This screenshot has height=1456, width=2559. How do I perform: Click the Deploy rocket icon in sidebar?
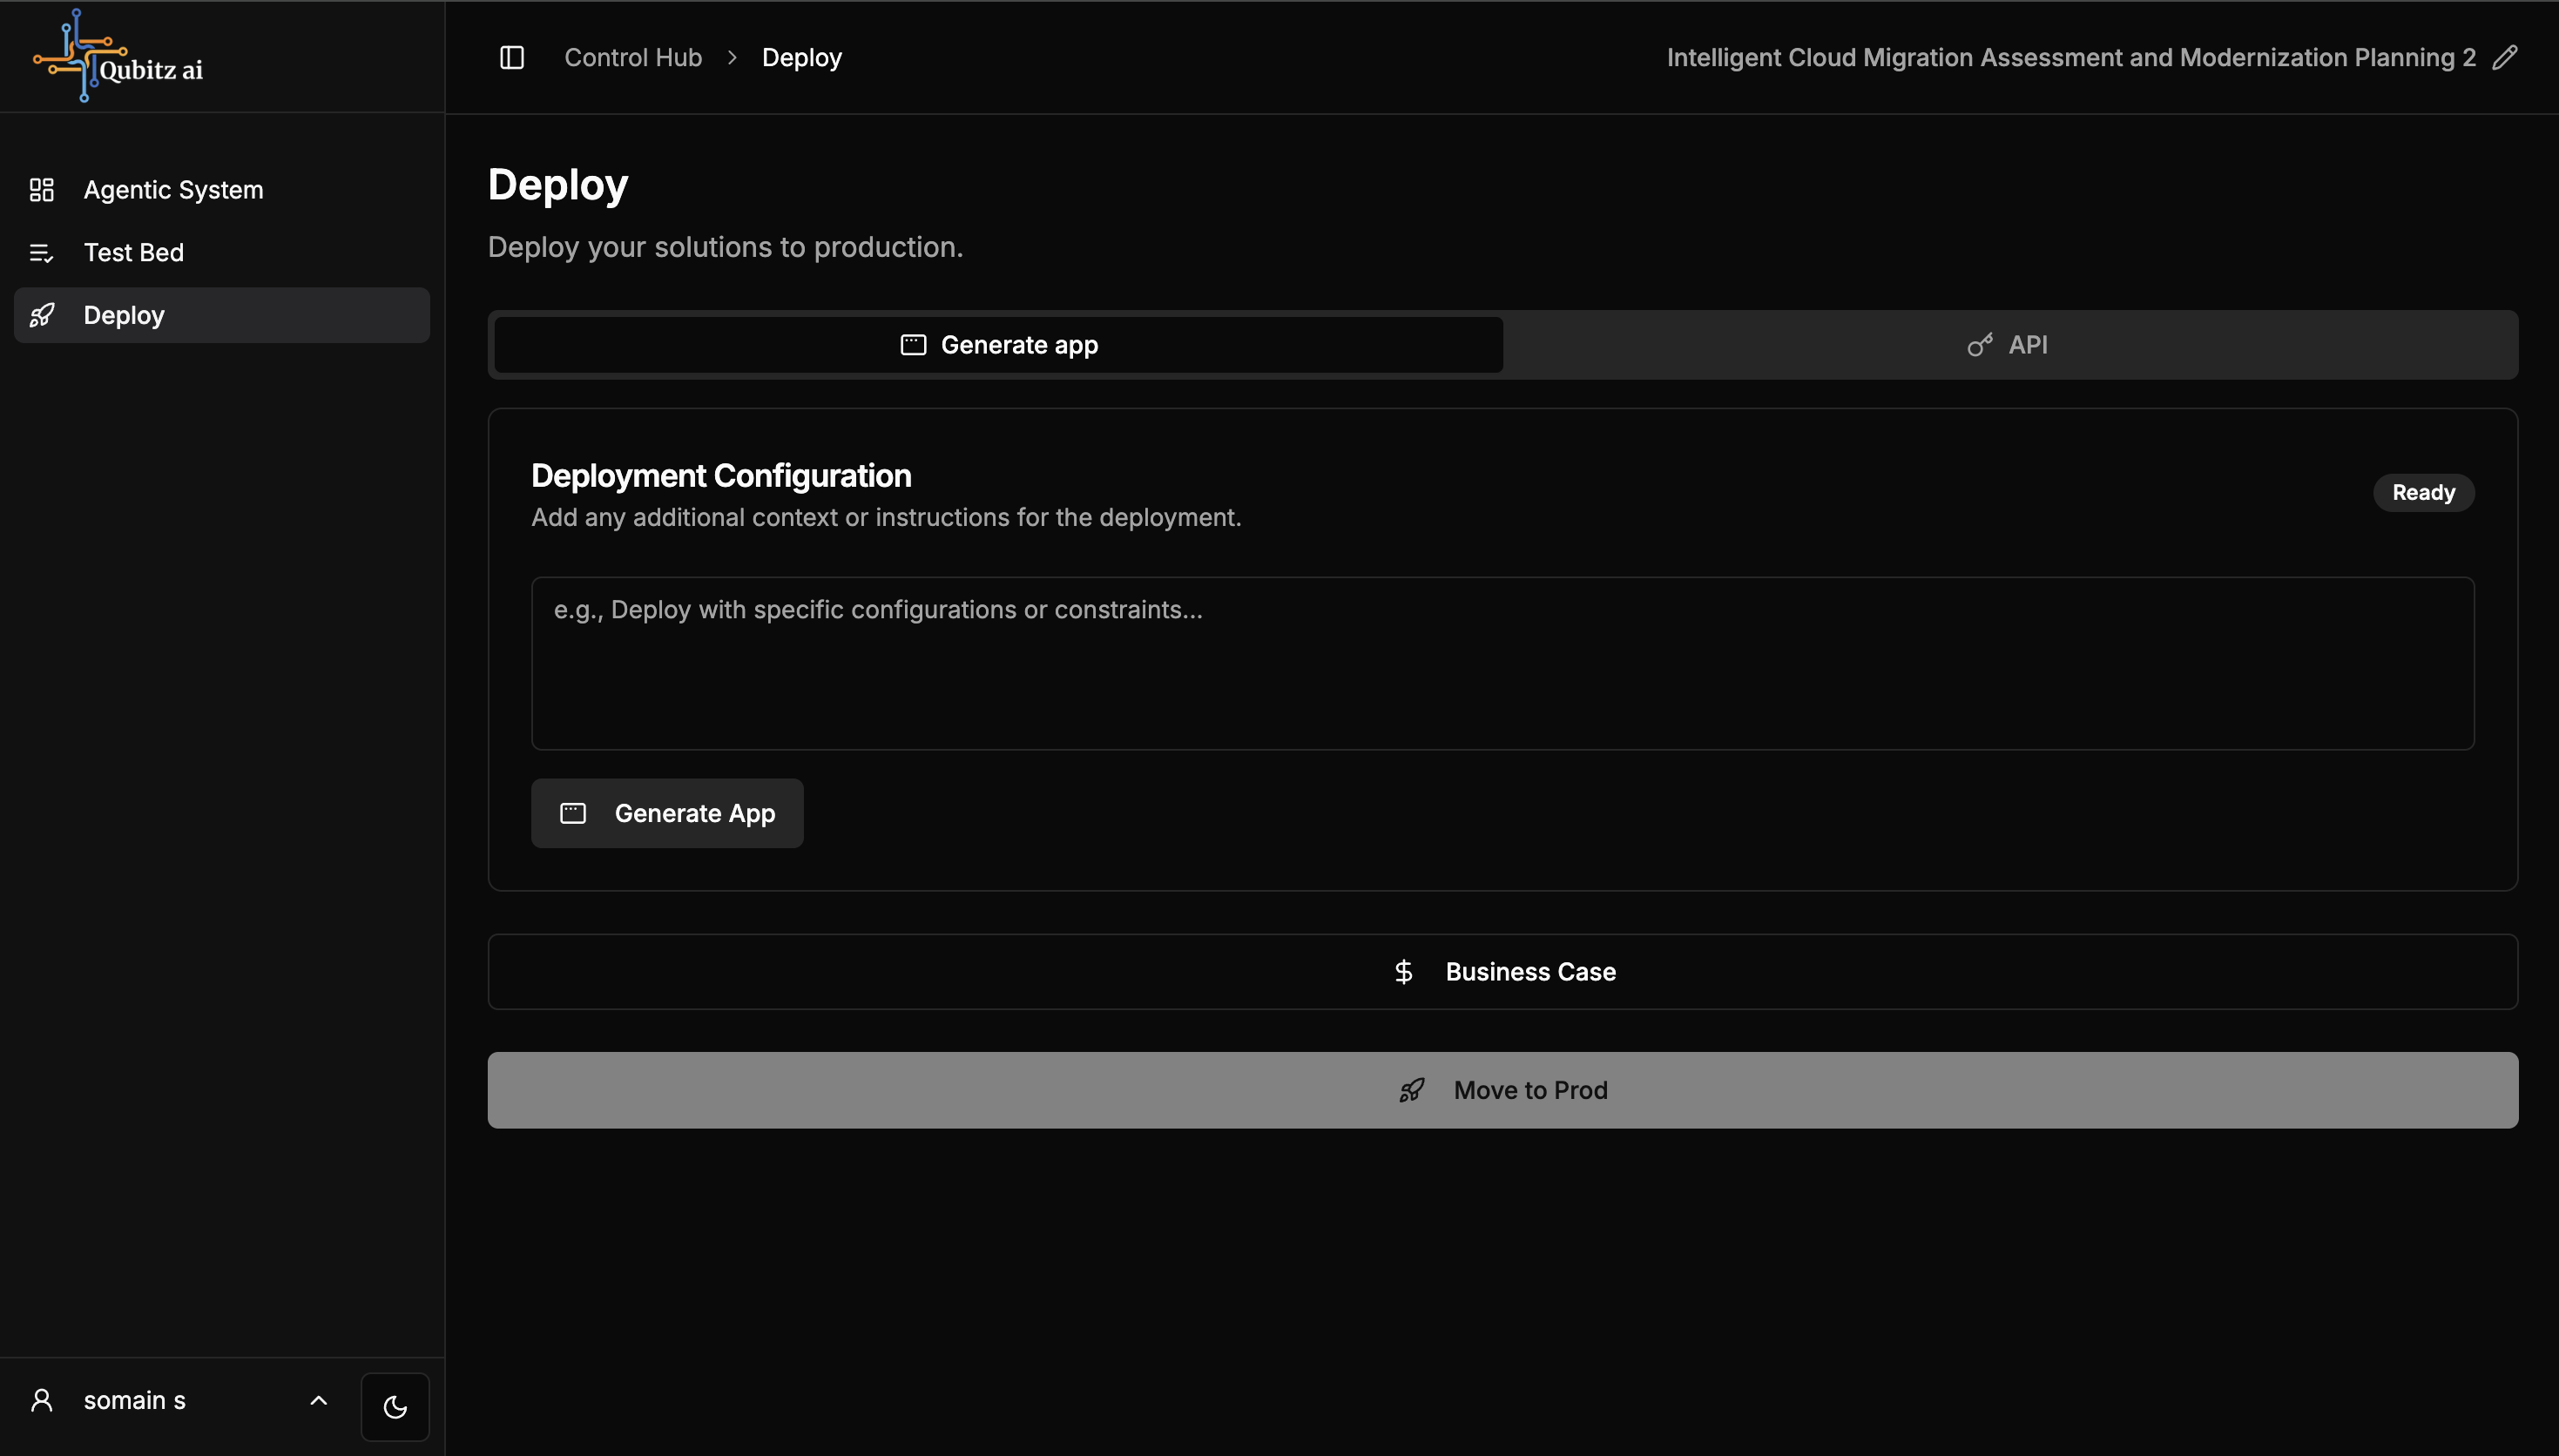41,316
